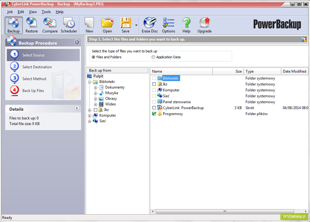The image size is (310, 222).
Task: Sort list by Date Modified column
Action: pyautogui.click(x=295, y=71)
